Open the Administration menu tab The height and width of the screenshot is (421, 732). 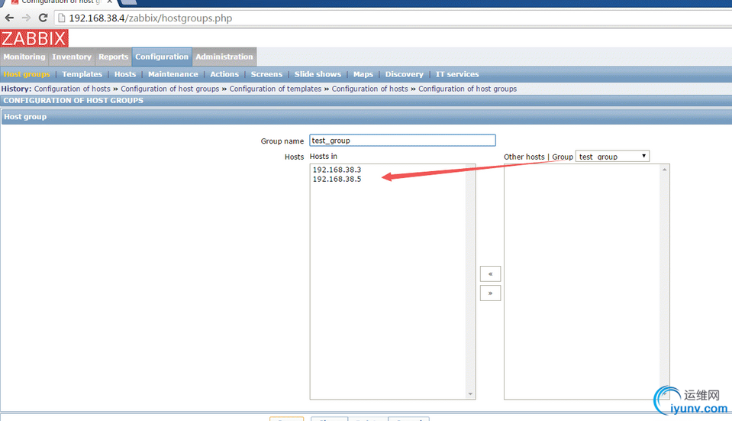click(224, 57)
